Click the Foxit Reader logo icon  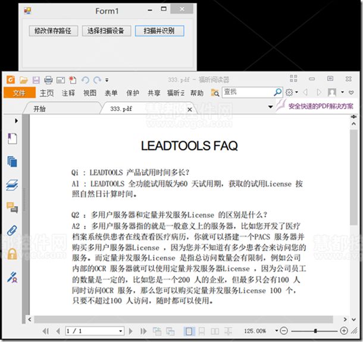point(11,80)
